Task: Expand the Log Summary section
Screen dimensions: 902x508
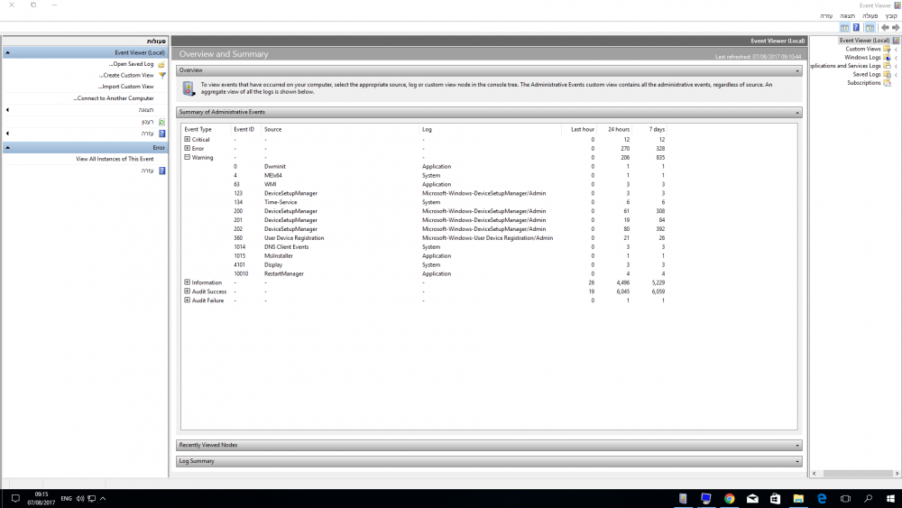Action: [x=797, y=461]
